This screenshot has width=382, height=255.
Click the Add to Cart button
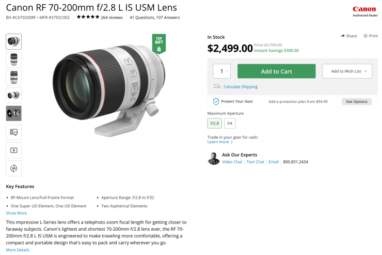(276, 71)
